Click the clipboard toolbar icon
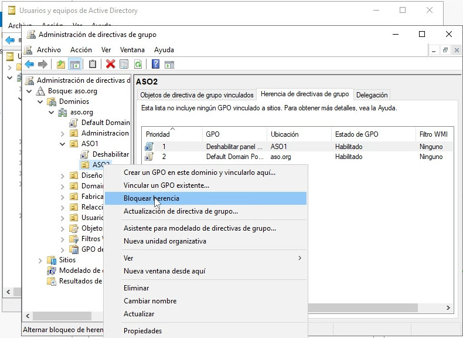463x338 pixels. (92, 65)
